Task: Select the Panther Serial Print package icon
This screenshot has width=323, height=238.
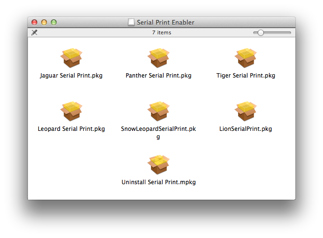Action: pyautogui.click(x=158, y=58)
